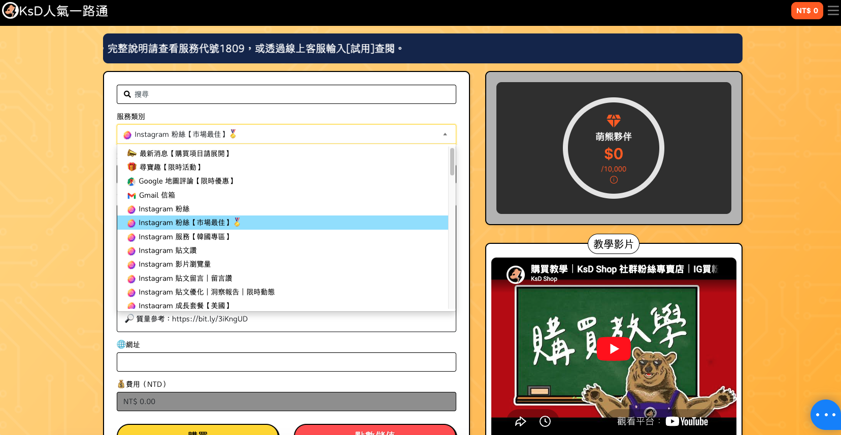This screenshot has height=435, width=841.
Task: Choose Instagram 服務【韓國專區】 option
Action: pos(283,237)
